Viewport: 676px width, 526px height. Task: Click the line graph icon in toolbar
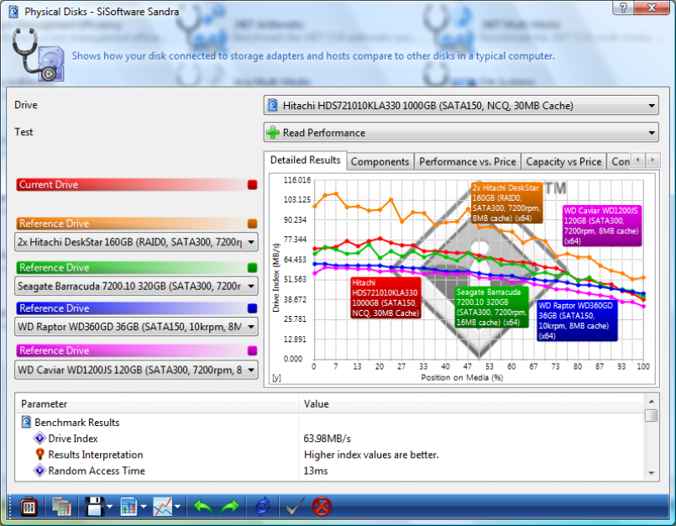point(163,507)
